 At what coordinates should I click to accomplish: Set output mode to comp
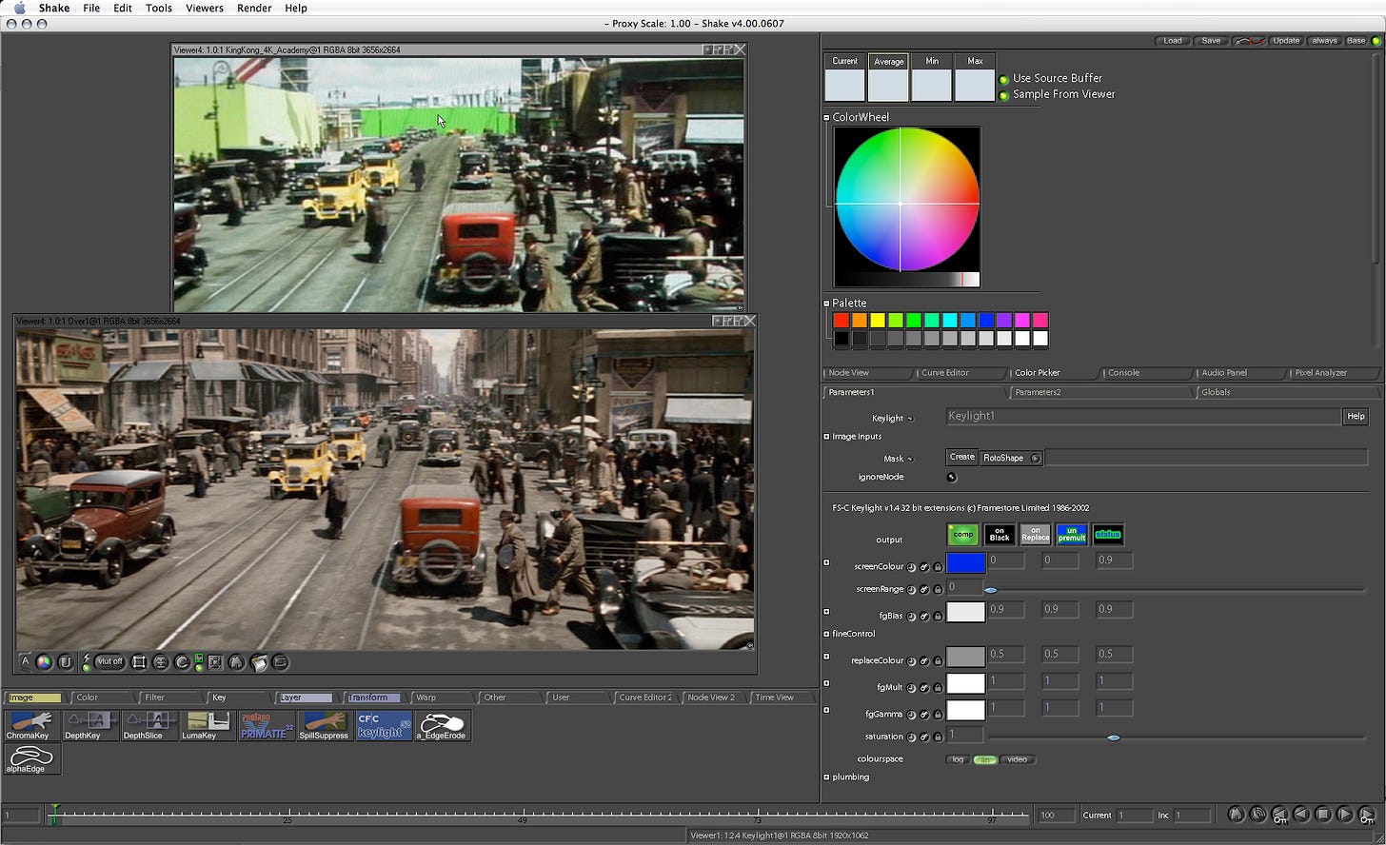pos(963,535)
